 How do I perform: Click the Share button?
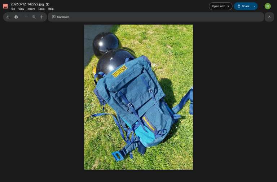click(x=243, y=6)
